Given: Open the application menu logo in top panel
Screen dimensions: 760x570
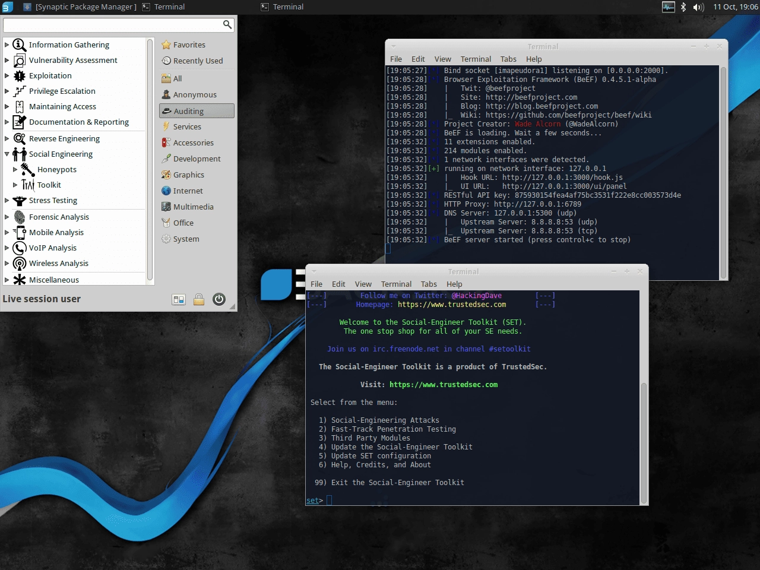Looking at the screenshot, I should [x=7, y=7].
